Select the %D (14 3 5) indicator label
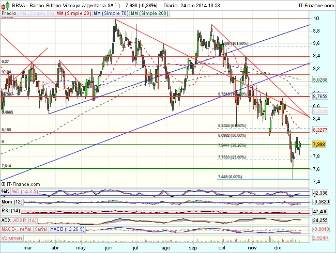Image resolution: width=336 pixels, height=253 pixels. tap(25, 192)
